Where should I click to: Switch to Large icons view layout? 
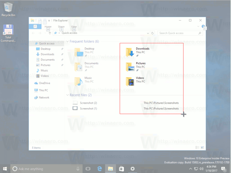click(x=202, y=147)
